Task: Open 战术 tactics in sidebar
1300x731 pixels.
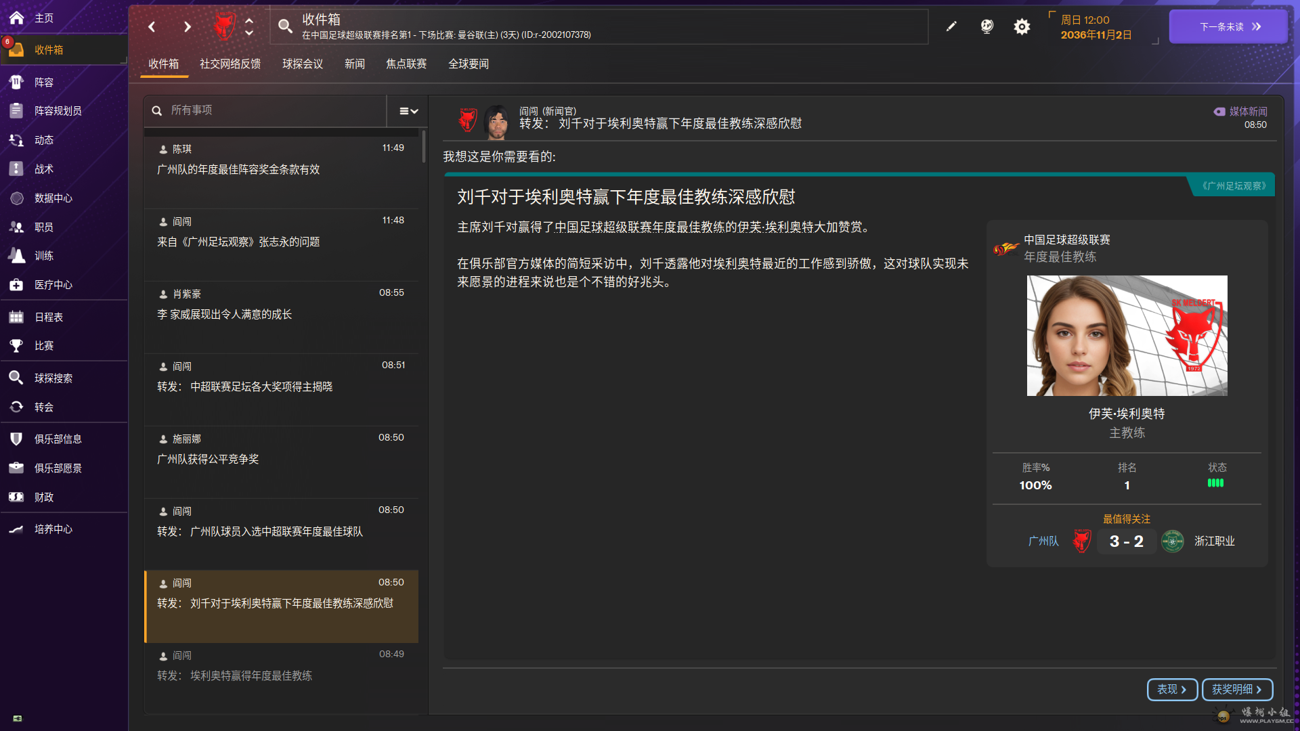Action: (44, 169)
